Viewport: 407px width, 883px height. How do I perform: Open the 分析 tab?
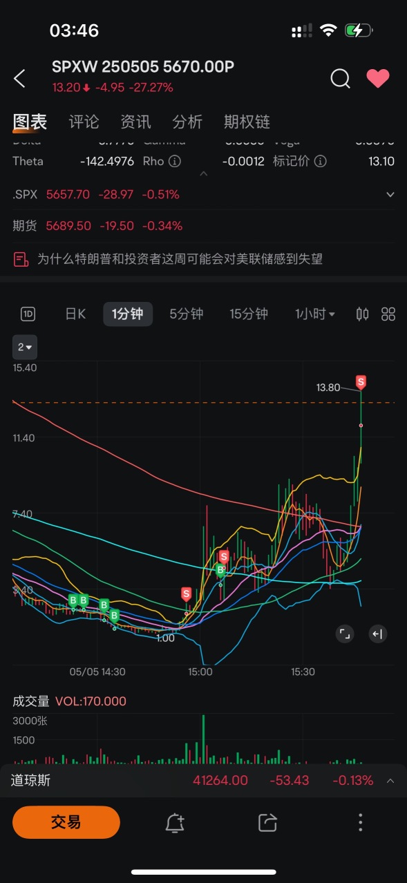click(x=187, y=122)
